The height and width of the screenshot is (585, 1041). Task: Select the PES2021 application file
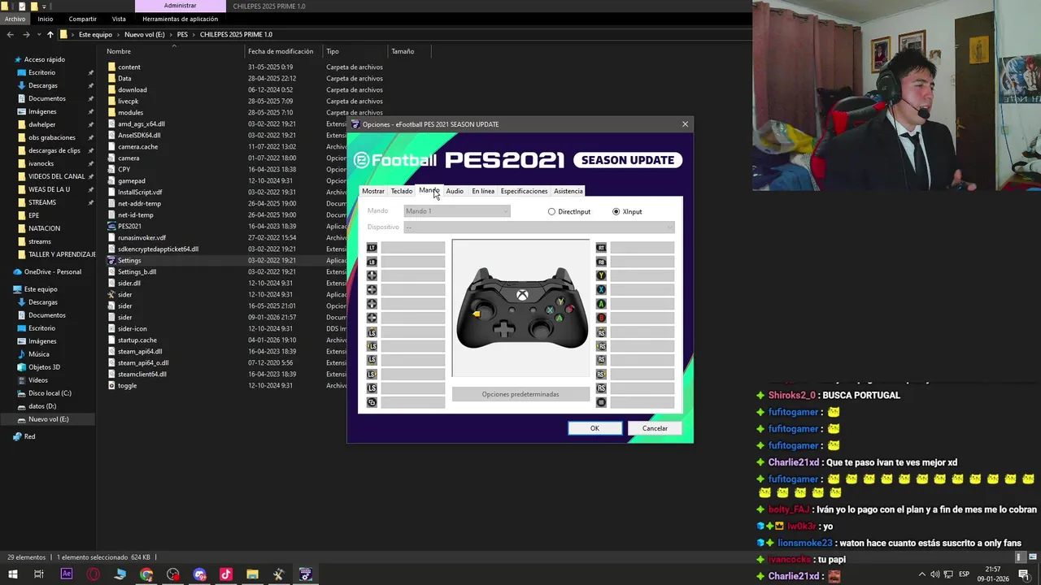pos(129,226)
